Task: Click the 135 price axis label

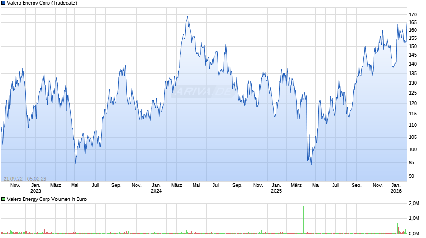Action: tap(413, 74)
